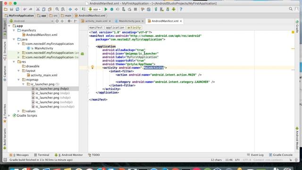Screen dimensions: 302x170
Task: Click the Cut scissors icon
Action: (38, 9)
